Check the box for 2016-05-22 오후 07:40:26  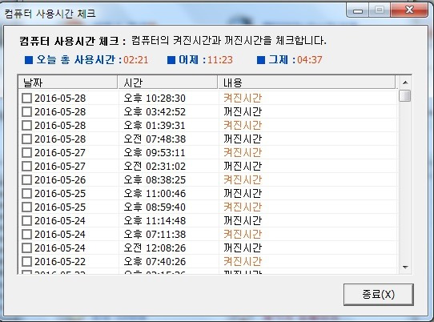[27, 261]
